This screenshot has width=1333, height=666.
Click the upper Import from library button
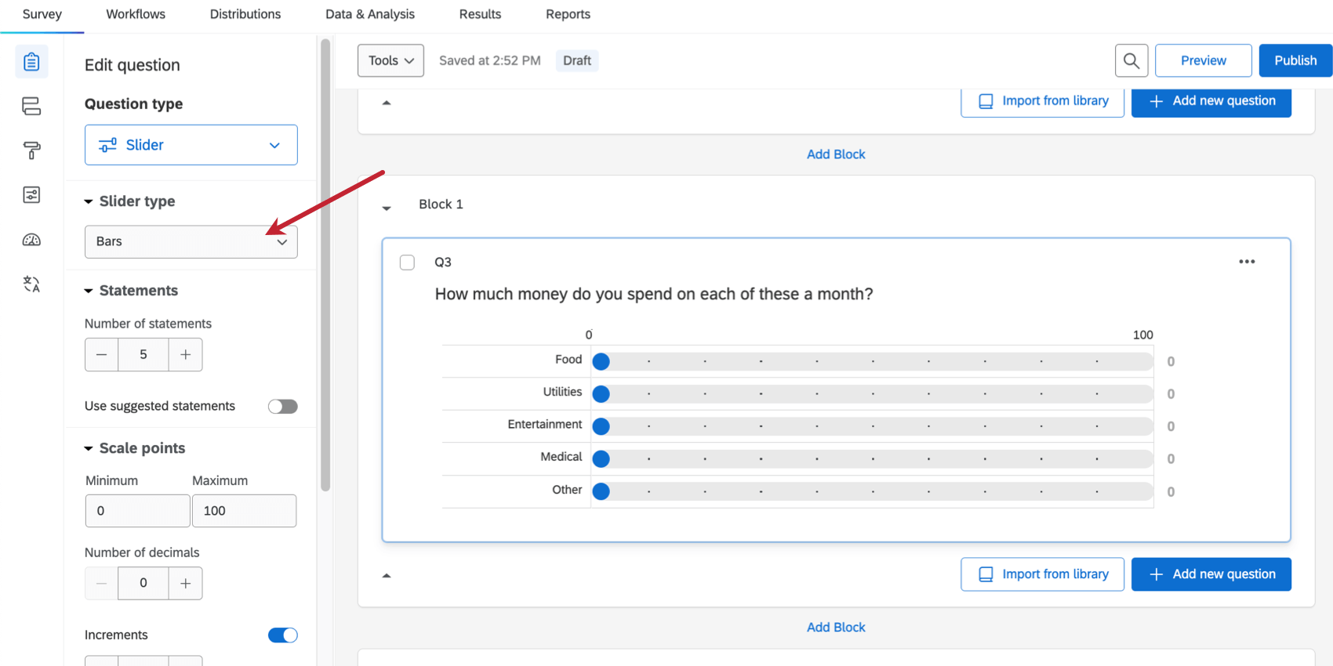click(x=1043, y=101)
